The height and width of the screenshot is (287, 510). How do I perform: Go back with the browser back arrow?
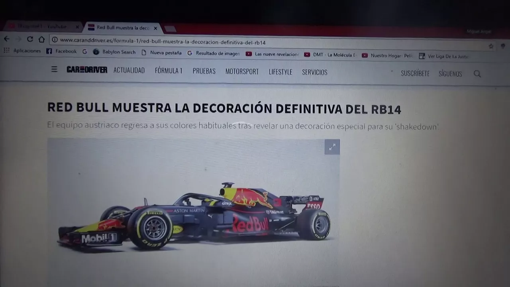click(x=7, y=39)
